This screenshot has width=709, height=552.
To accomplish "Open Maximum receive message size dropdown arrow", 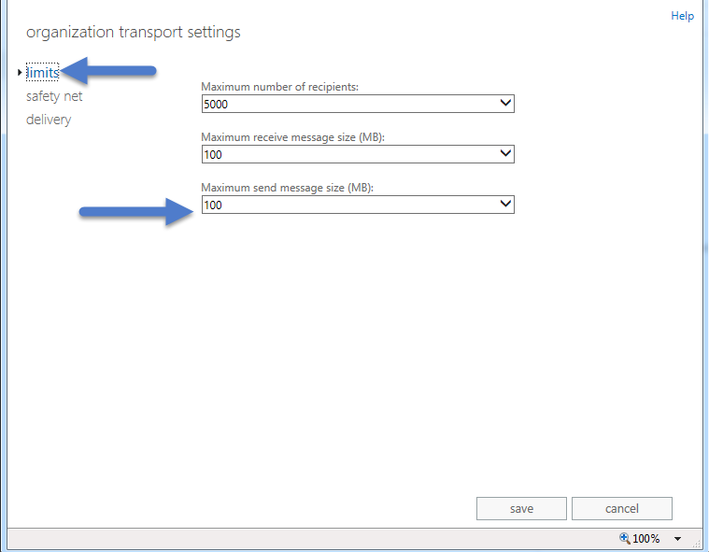I will [505, 154].
